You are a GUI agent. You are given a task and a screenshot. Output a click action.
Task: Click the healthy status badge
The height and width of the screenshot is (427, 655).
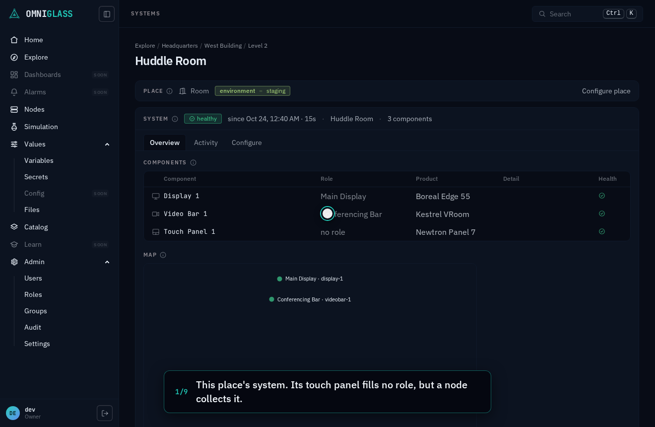203,119
